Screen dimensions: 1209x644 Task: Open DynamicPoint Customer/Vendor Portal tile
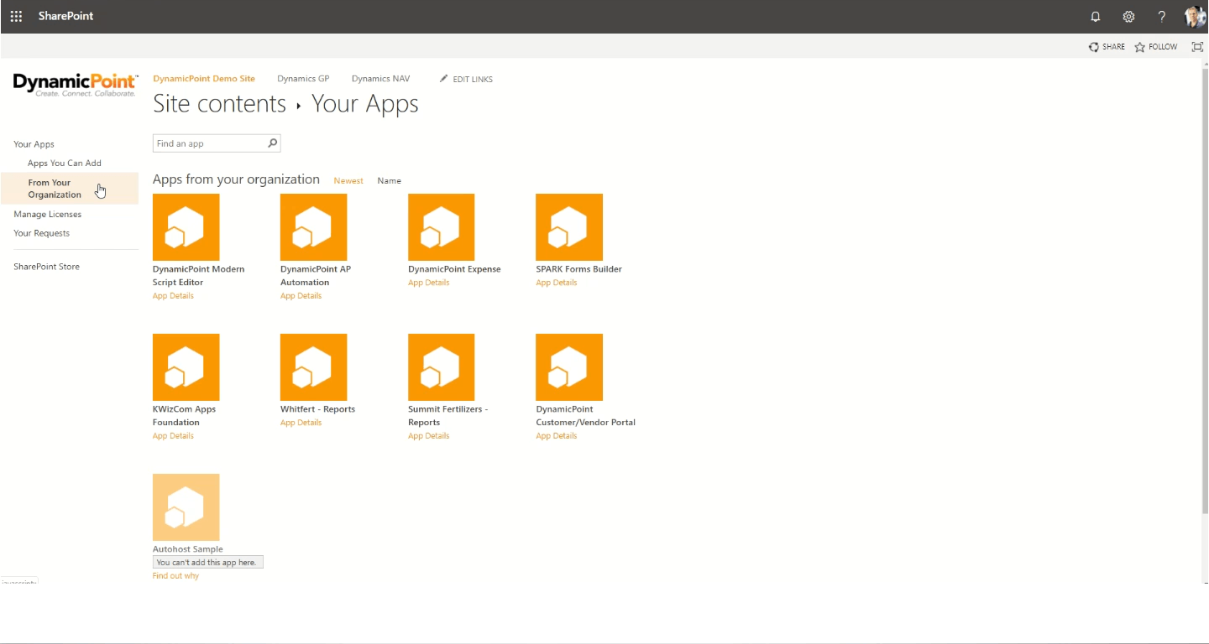tap(569, 367)
